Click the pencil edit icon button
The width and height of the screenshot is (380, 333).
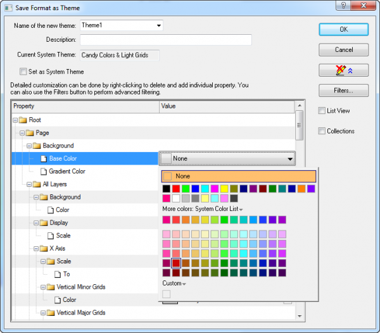[343, 70]
